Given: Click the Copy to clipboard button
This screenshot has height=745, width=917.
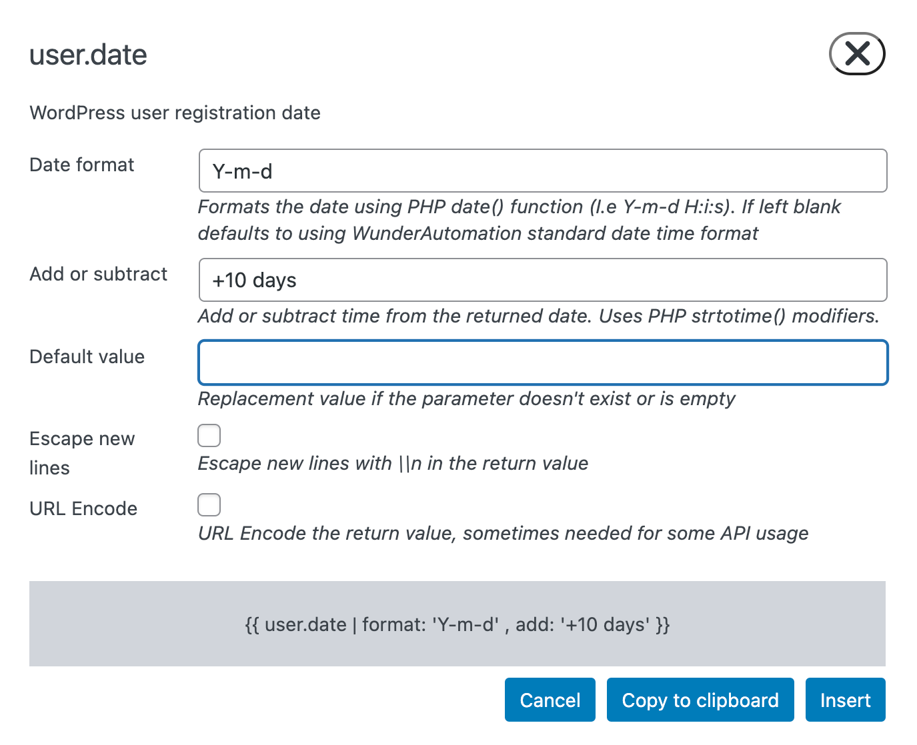Looking at the screenshot, I should [x=700, y=700].
